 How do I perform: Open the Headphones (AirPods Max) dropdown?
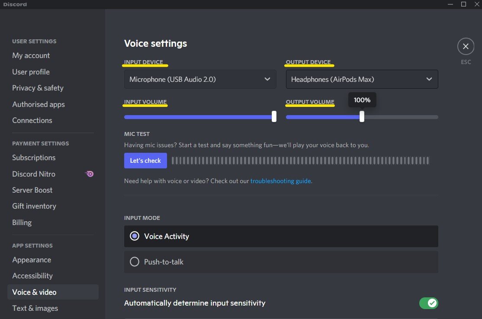tap(362, 79)
